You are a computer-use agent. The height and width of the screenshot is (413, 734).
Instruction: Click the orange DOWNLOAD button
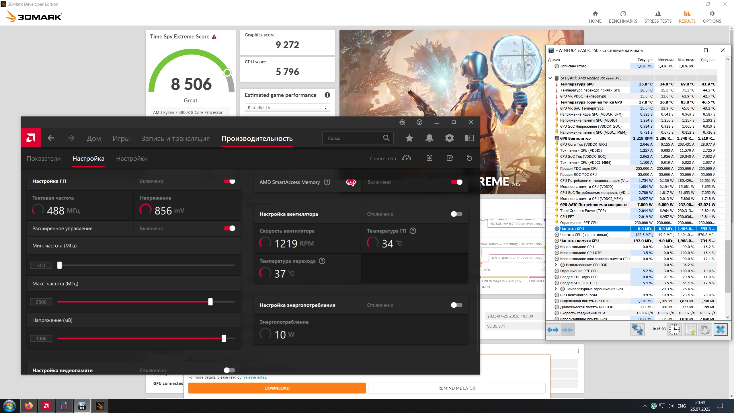tap(277, 388)
